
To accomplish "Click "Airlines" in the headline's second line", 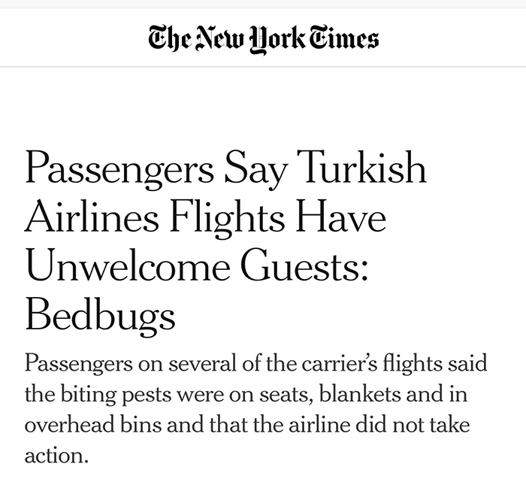I will [x=92, y=215].
